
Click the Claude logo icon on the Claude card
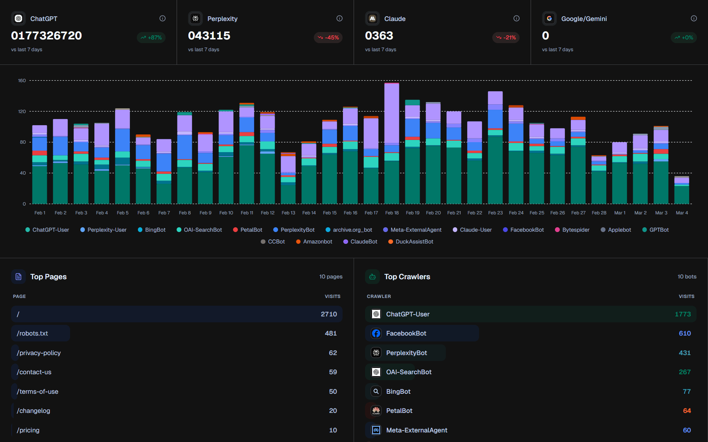pyautogui.click(x=372, y=18)
